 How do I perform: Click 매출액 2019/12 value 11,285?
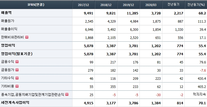(x=132, y=13)
